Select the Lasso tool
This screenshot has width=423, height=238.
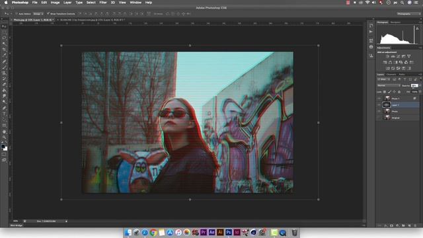4,38
